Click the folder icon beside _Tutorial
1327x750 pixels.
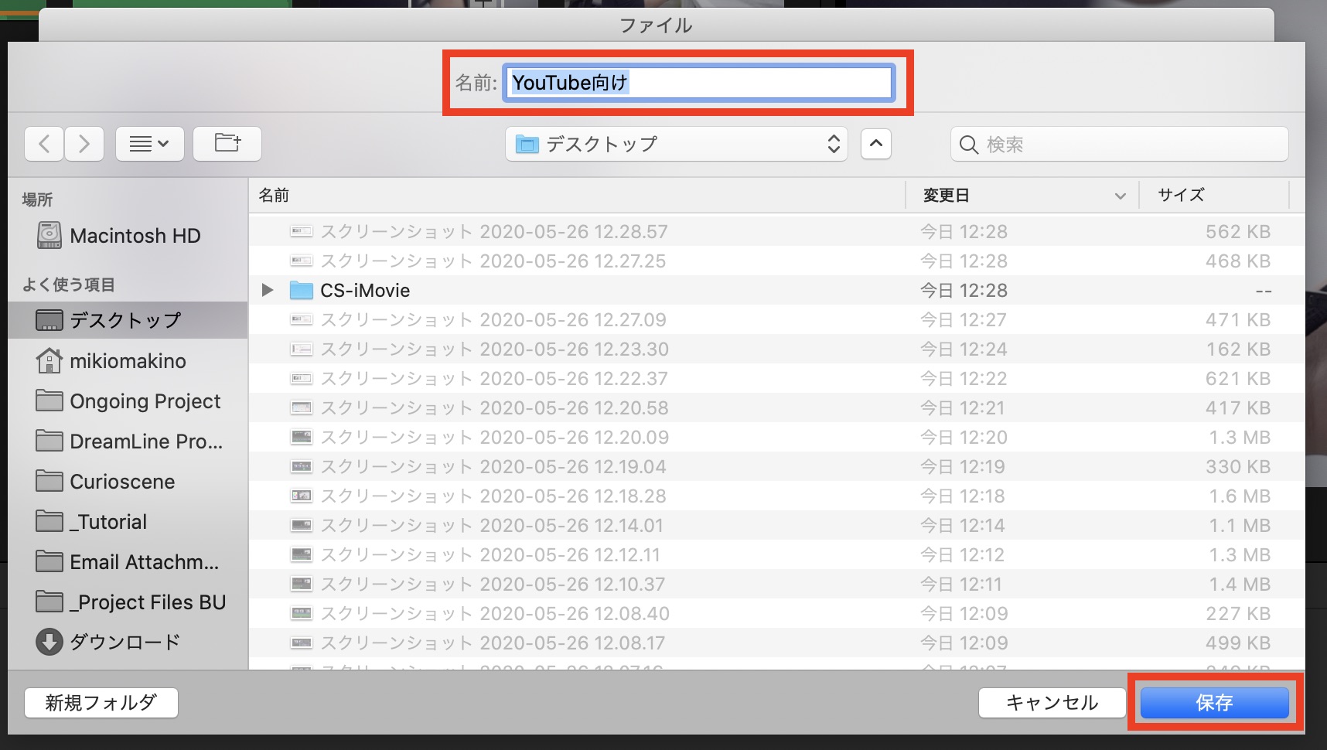point(49,521)
